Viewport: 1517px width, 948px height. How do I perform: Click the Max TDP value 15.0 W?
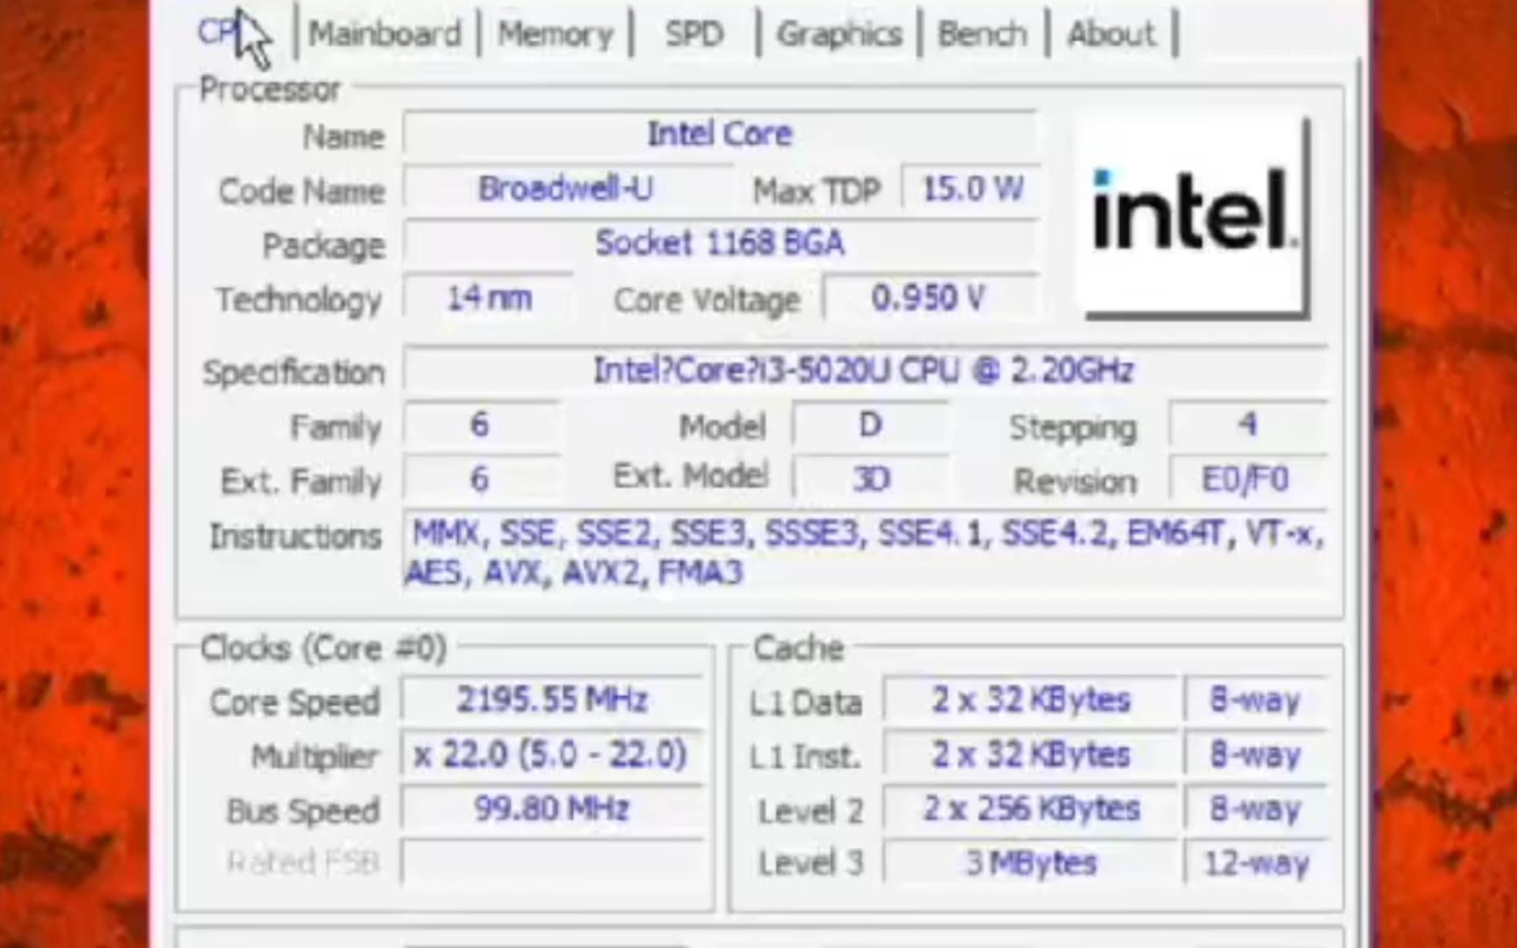coord(971,189)
